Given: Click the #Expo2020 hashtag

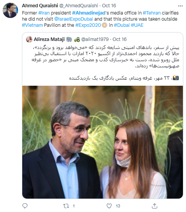Looking at the screenshot, I should [88, 25].
